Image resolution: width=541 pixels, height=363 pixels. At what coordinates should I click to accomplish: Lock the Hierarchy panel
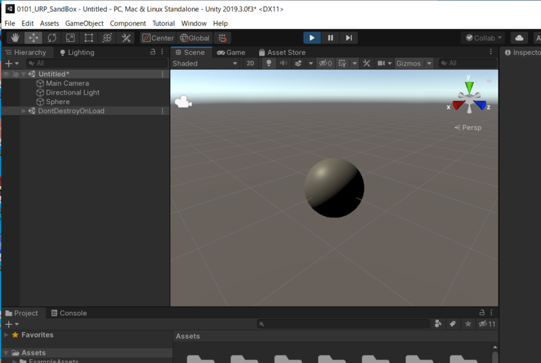(x=153, y=51)
